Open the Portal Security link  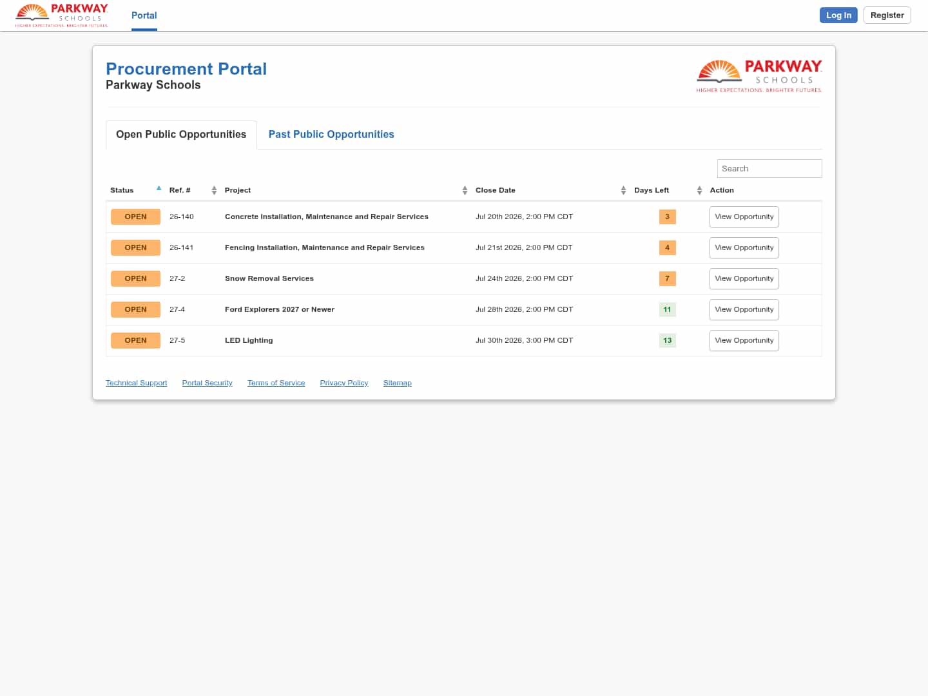(207, 383)
